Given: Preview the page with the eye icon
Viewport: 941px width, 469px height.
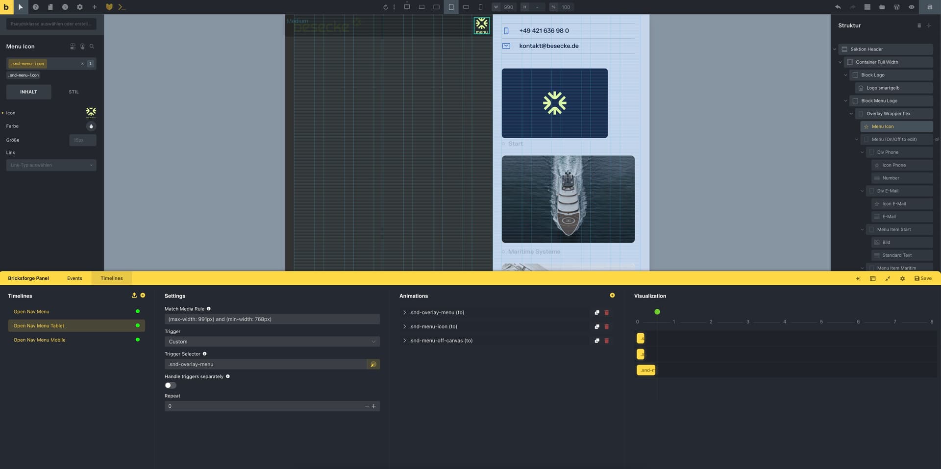Looking at the screenshot, I should 911,7.
